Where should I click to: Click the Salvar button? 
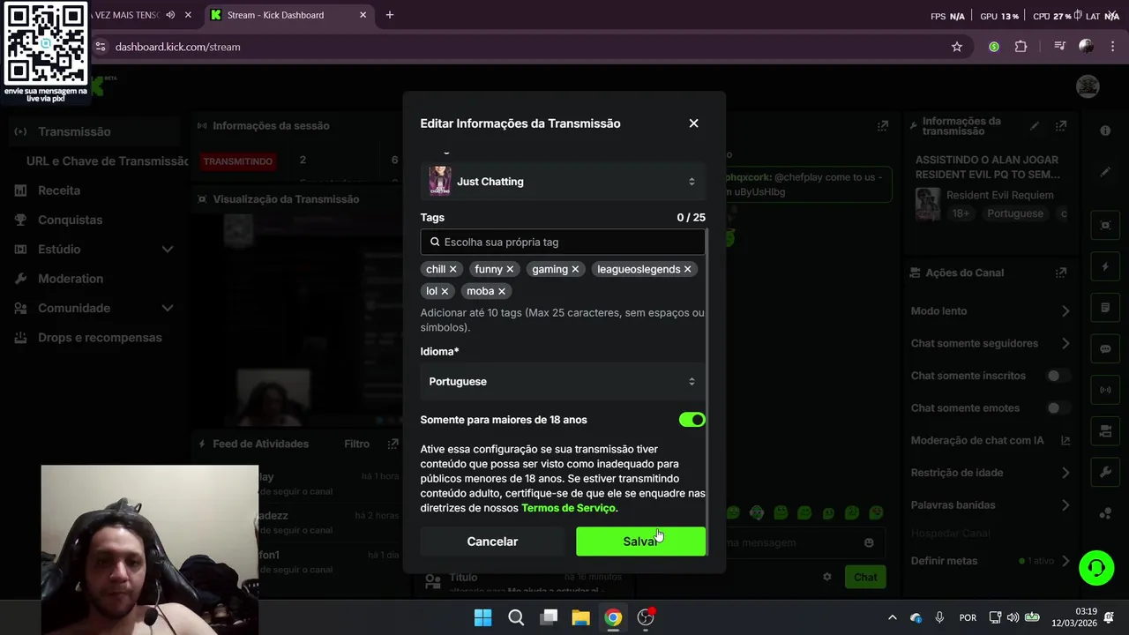coord(640,542)
